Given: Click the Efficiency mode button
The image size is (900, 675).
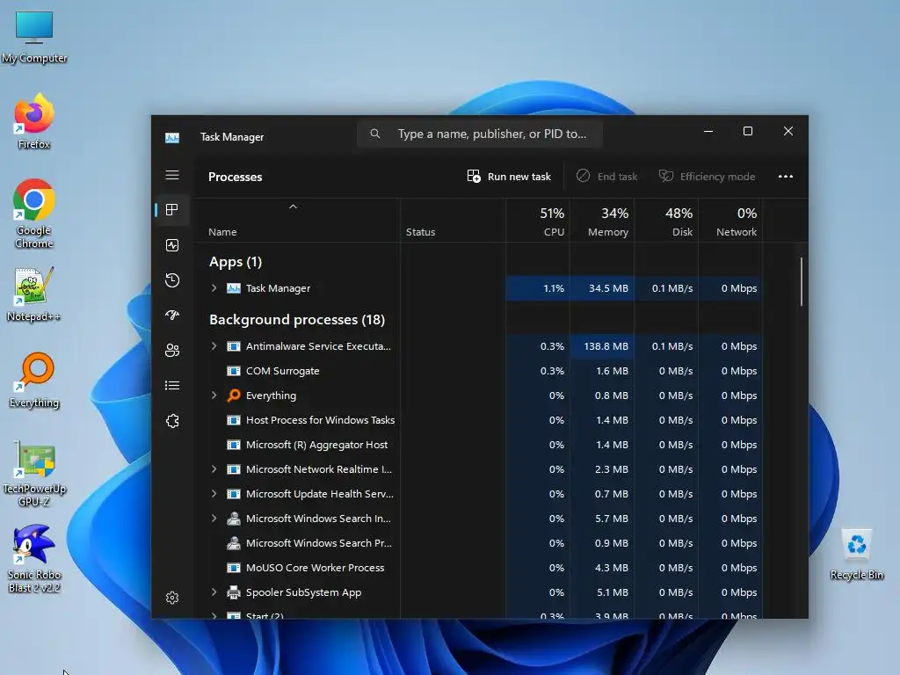Looking at the screenshot, I should [x=708, y=176].
